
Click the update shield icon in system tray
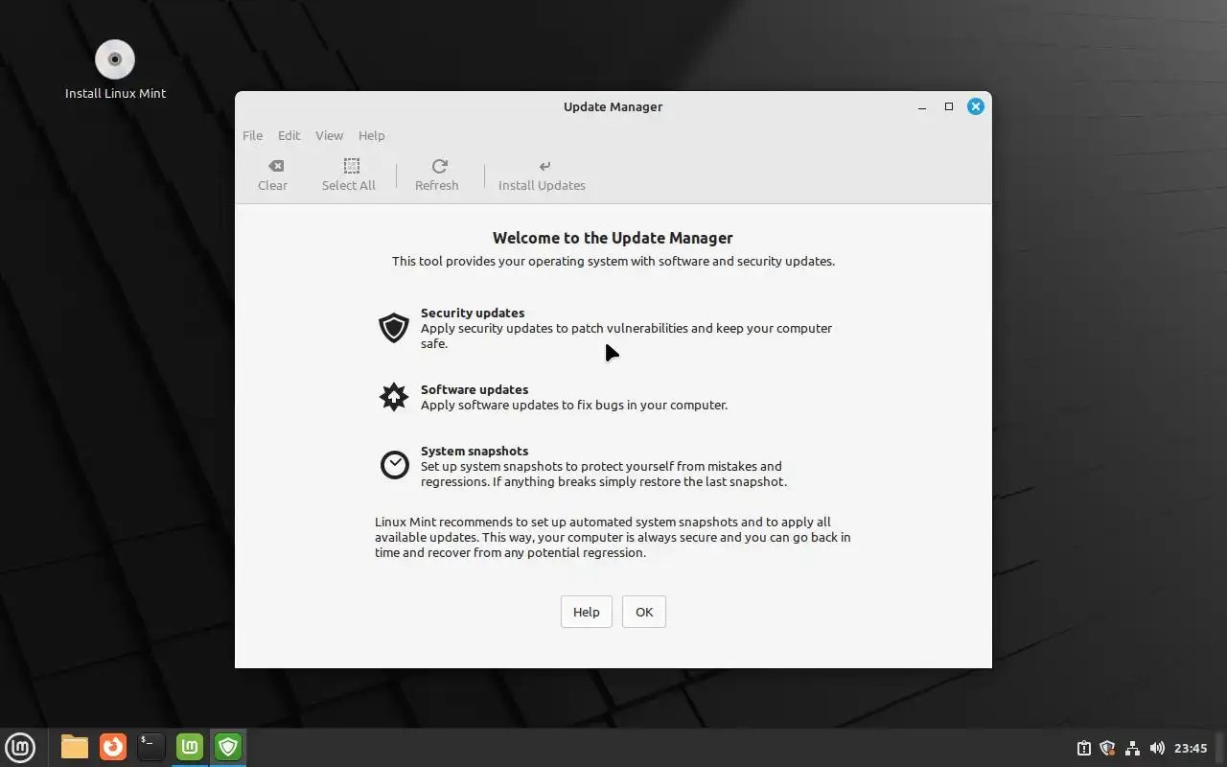coord(1107,748)
